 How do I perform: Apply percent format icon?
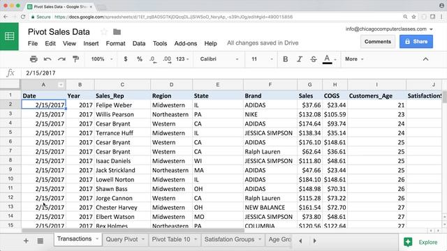[140, 59]
